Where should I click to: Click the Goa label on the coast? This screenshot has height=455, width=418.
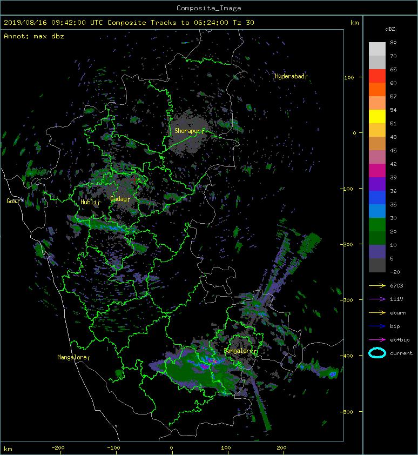point(13,201)
